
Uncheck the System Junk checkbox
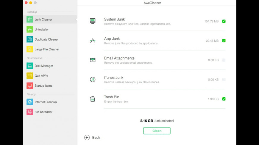(x=224, y=21)
